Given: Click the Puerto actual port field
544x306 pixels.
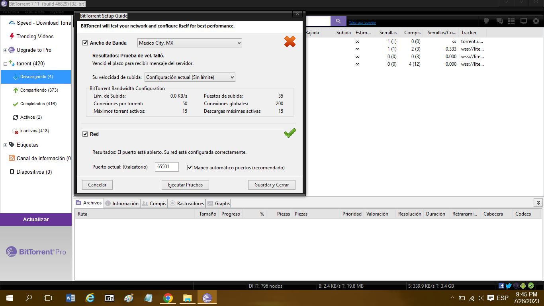Looking at the screenshot, I should click(167, 167).
